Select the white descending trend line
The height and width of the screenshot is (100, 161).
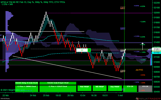coord(67,67)
